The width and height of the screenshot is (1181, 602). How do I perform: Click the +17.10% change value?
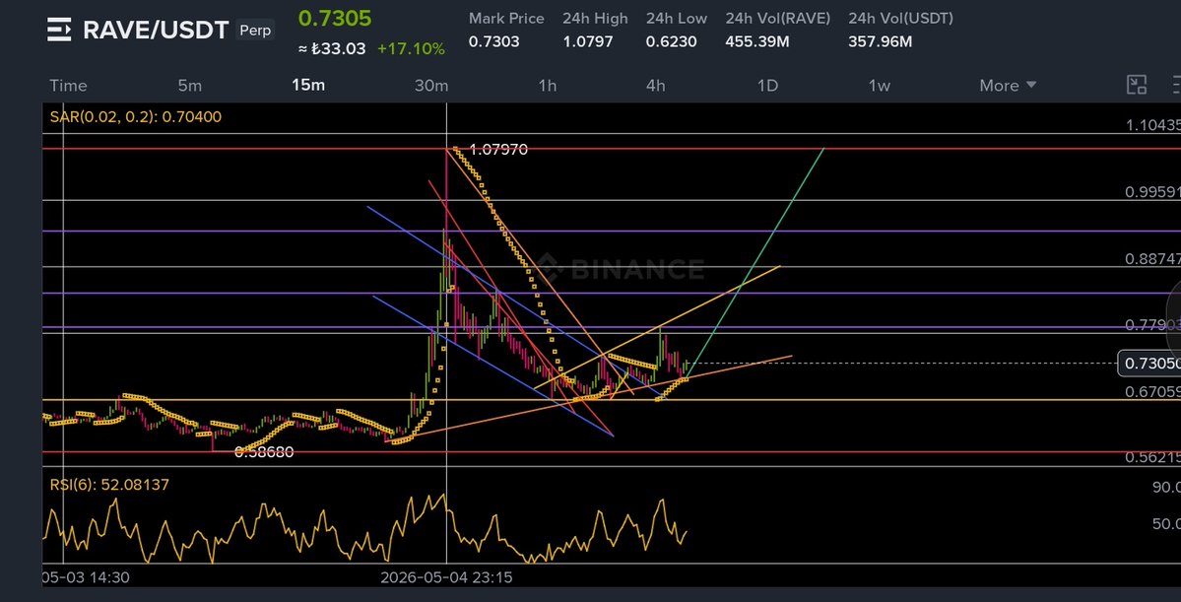click(412, 49)
